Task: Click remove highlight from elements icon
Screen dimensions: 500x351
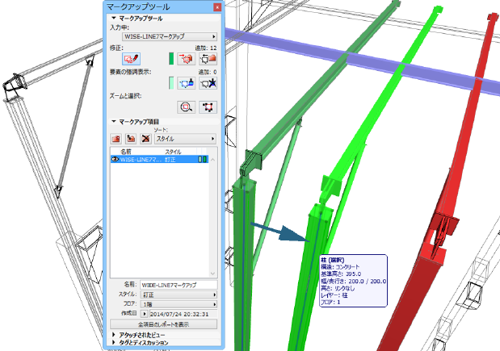Action: coord(209,81)
